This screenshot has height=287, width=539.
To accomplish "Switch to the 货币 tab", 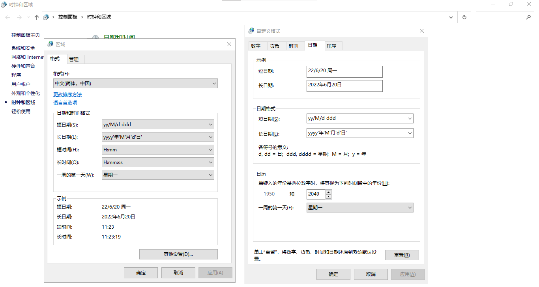I will (x=275, y=46).
